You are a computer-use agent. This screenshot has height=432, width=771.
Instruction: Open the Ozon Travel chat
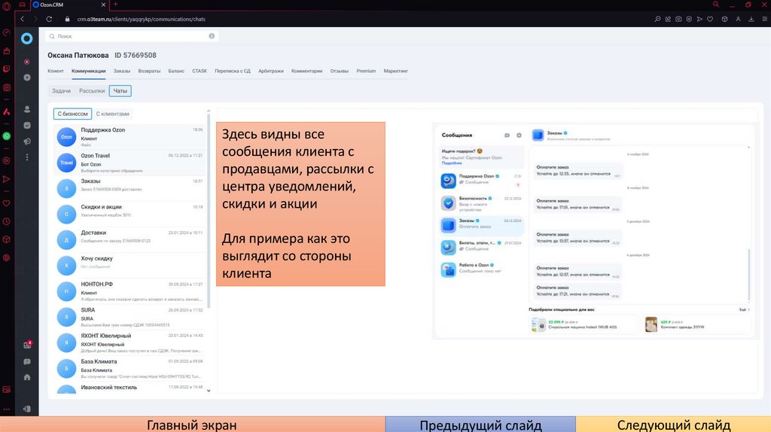130,163
